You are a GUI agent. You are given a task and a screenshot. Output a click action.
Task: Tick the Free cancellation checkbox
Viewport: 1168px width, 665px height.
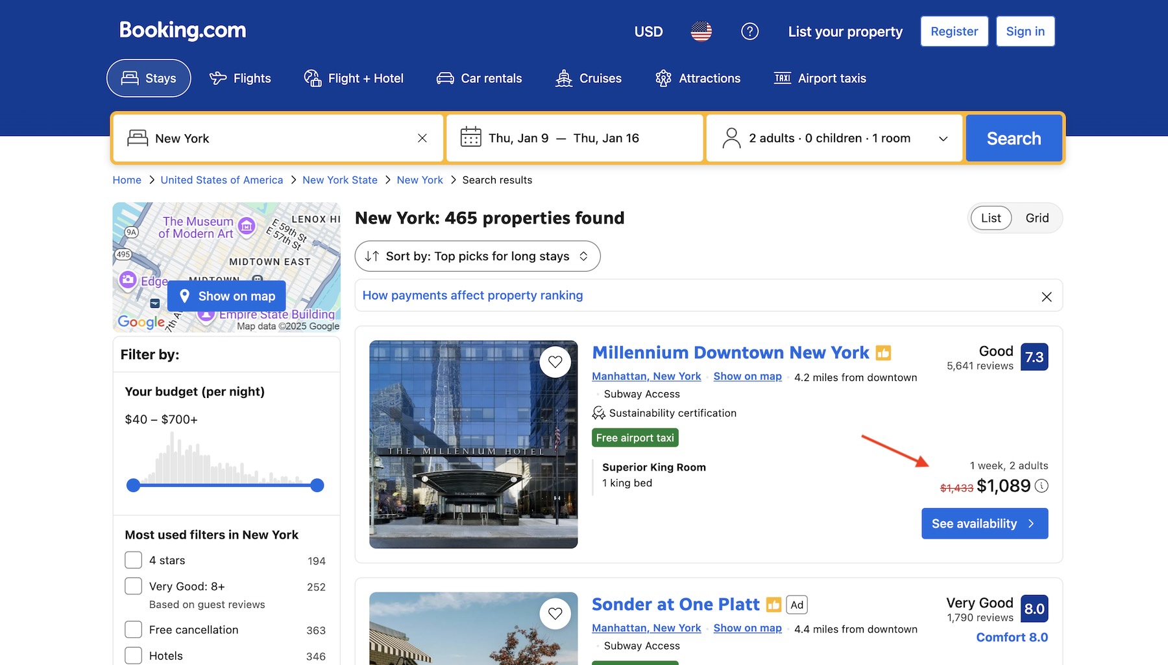(133, 629)
